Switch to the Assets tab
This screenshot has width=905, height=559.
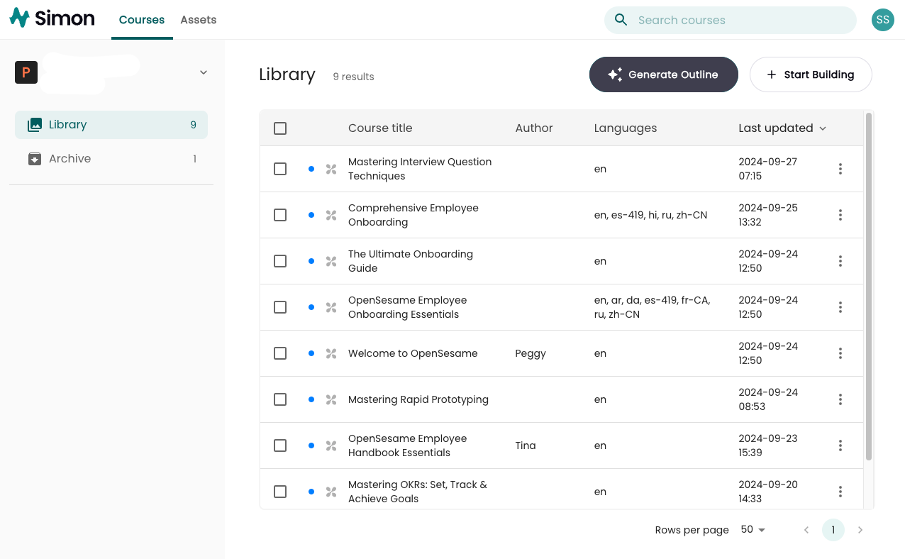tap(198, 19)
